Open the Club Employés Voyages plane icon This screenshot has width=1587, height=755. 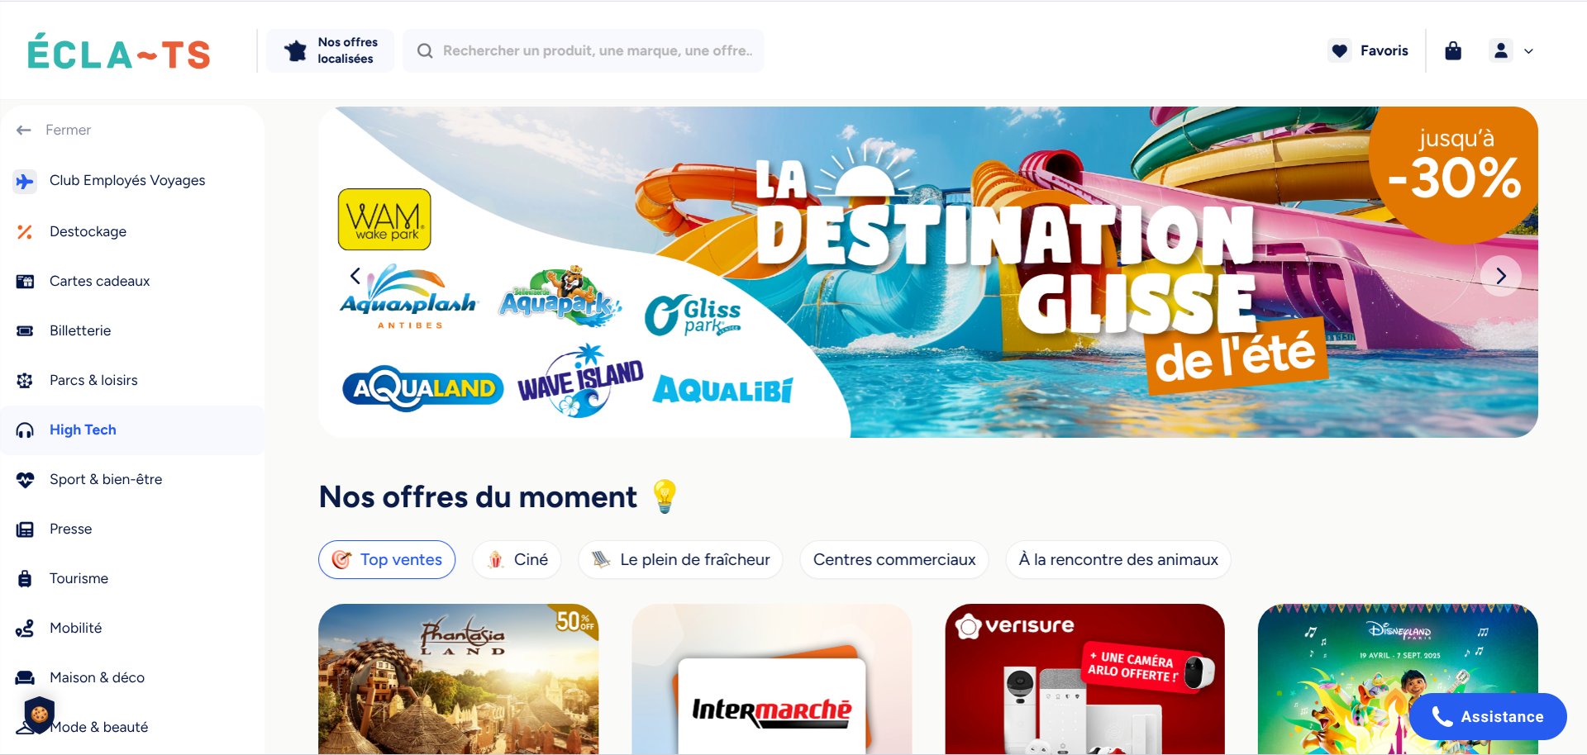pos(25,181)
